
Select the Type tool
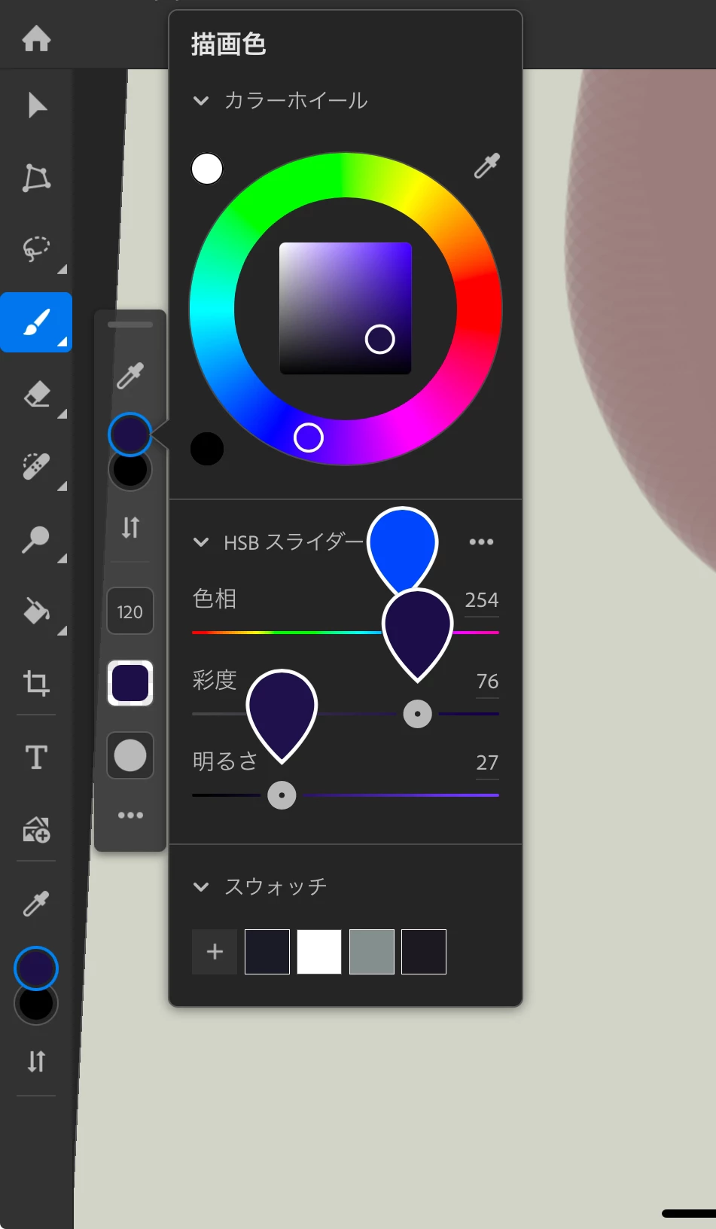click(36, 757)
